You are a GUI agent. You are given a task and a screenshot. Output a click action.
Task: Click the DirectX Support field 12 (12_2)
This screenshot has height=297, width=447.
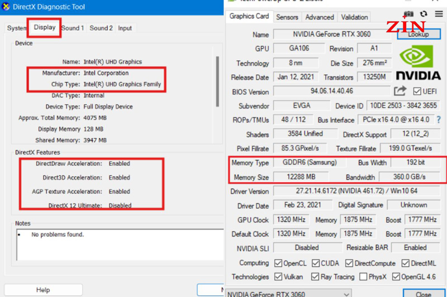tap(415, 134)
